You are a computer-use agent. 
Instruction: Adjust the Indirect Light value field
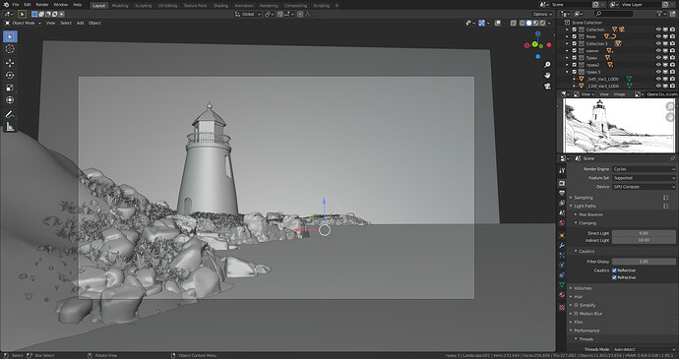(644, 240)
